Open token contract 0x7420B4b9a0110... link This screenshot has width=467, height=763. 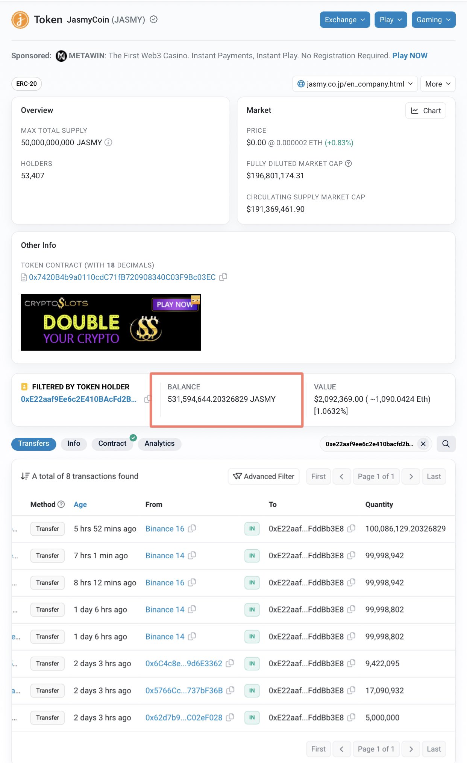[122, 277]
